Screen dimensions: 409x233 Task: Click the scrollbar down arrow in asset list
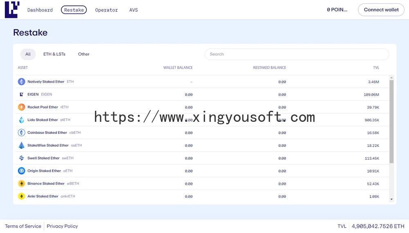391,199
